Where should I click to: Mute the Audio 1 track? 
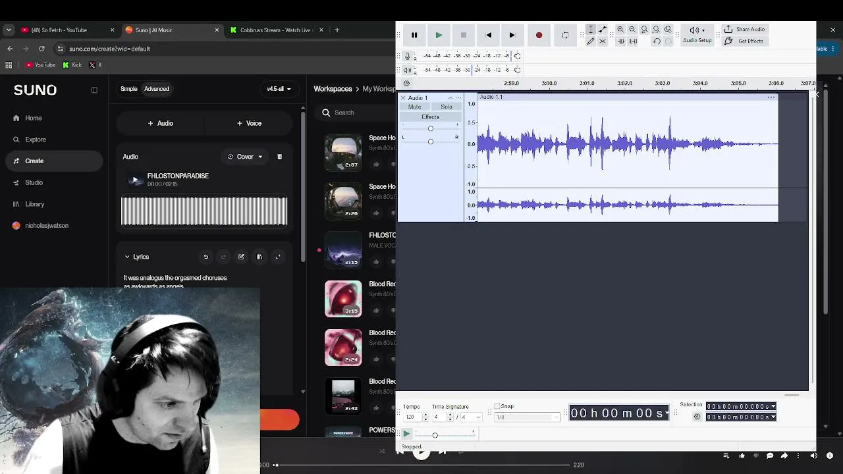pyautogui.click(x=415, y=107)
